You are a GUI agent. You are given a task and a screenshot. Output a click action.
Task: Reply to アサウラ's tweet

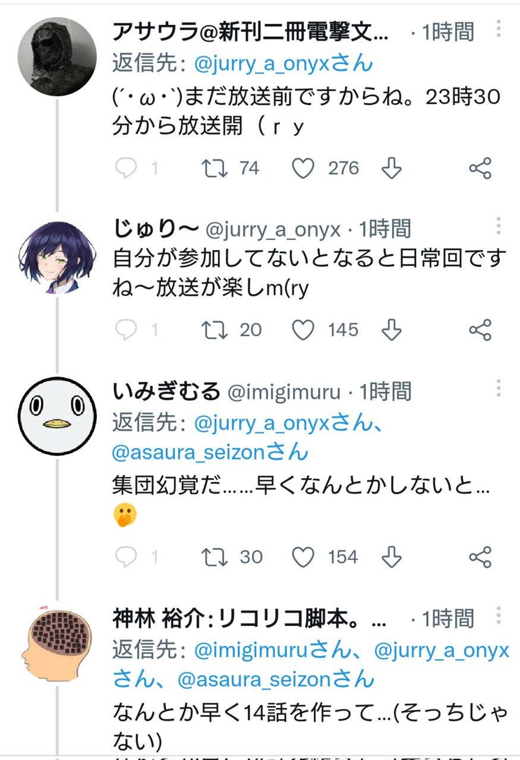pos(126,169)
